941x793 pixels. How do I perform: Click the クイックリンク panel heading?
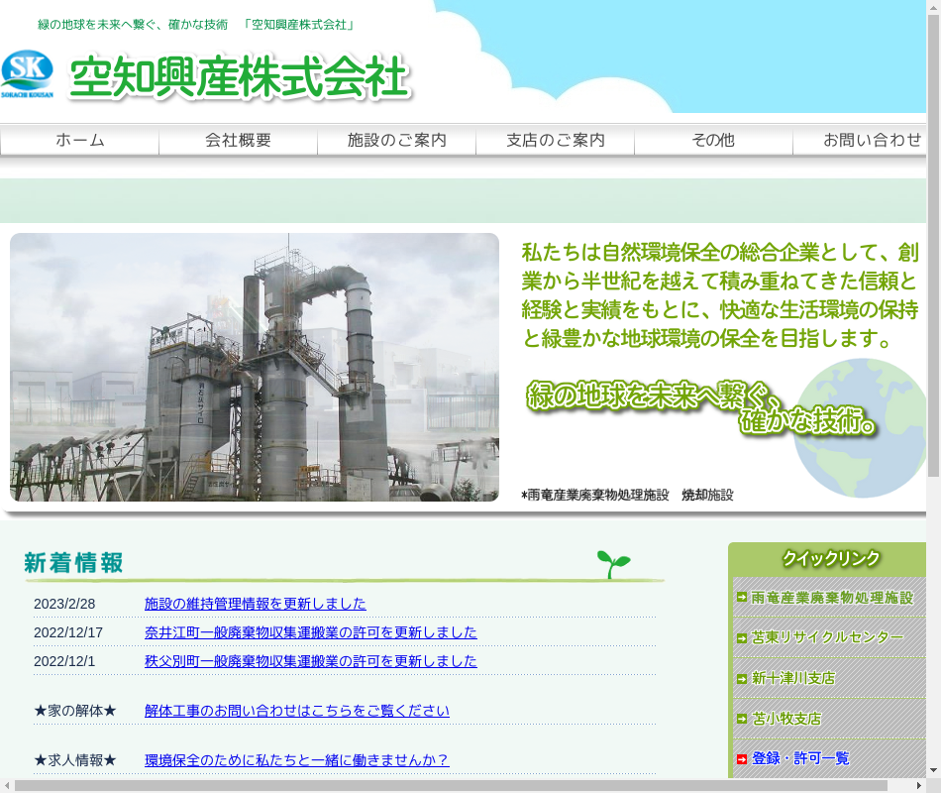[831, 558]
